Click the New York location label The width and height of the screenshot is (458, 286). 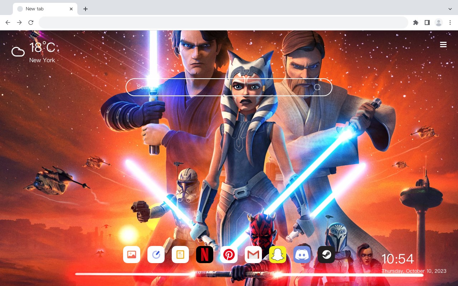click(x=42, y=60)
